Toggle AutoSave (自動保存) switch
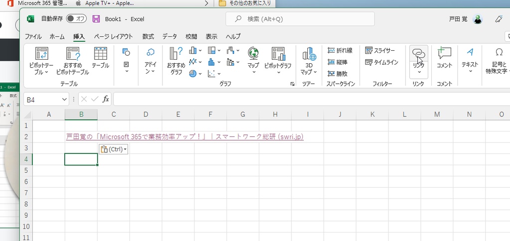The width and height of the screenshot is (510, 241). pos(76,19)
